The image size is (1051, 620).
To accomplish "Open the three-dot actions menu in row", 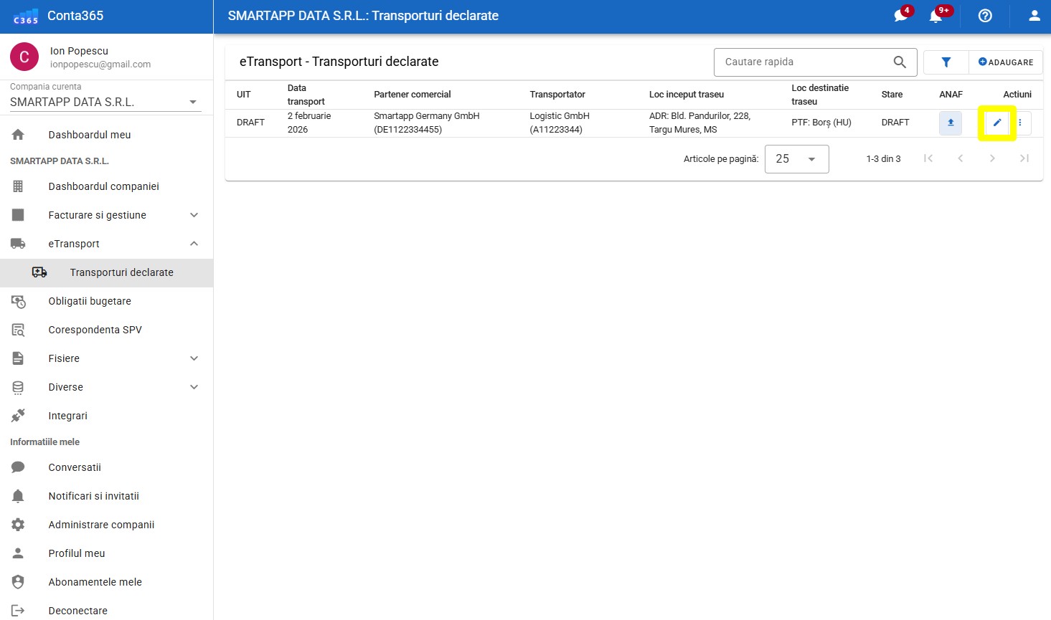I will [1020, 123].
